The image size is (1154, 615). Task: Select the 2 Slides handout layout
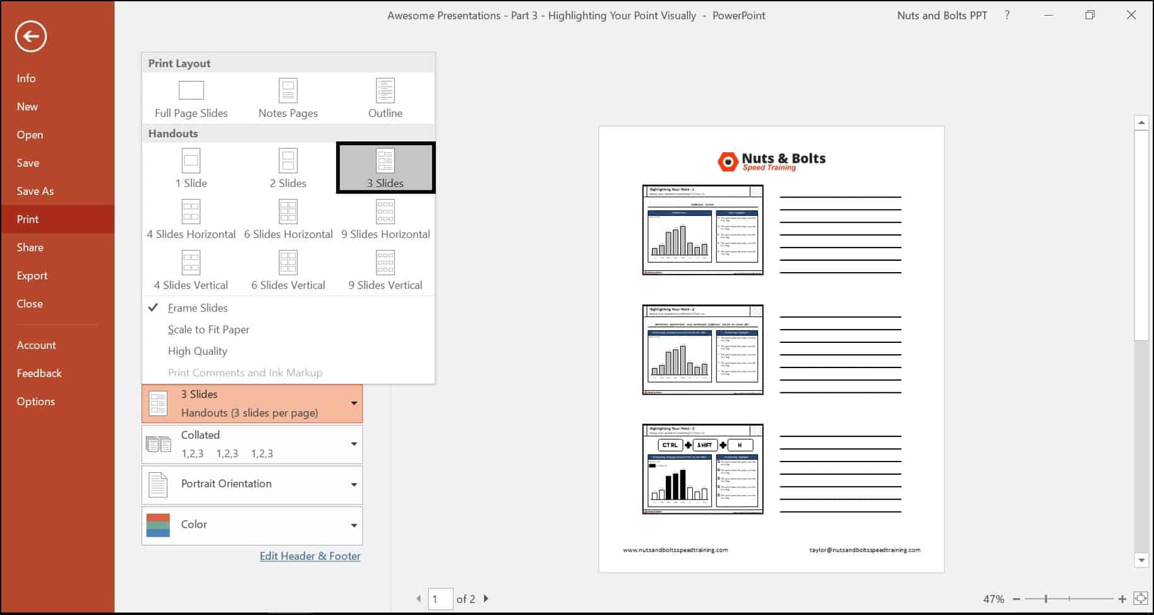coord(288,168)
